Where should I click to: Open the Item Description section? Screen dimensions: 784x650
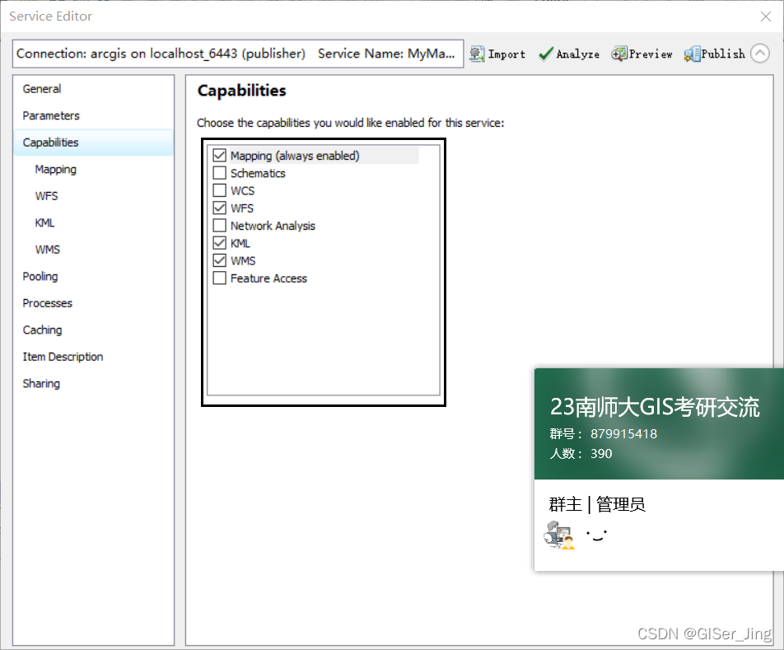point(63,356)
